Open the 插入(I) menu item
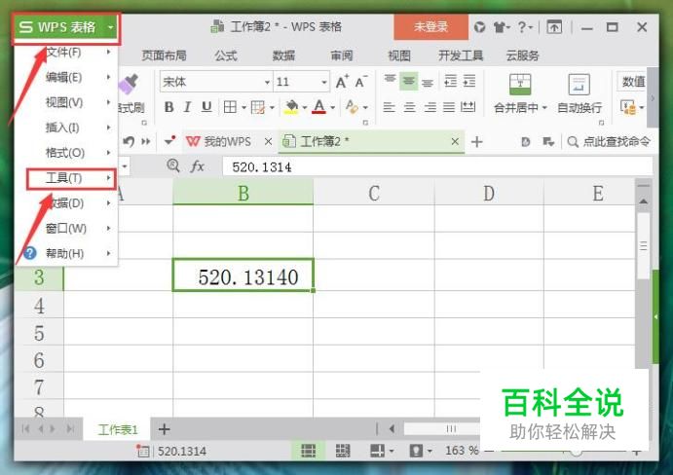This screenshot has width=673, height=475. [66, 128]
